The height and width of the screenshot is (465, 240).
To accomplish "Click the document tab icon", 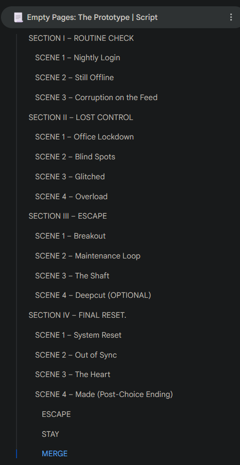I will [18, 17].
